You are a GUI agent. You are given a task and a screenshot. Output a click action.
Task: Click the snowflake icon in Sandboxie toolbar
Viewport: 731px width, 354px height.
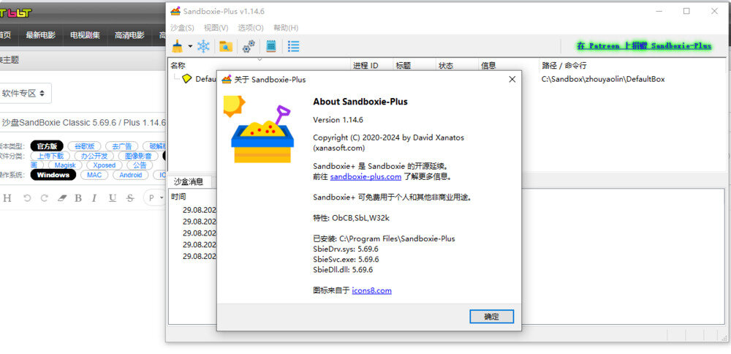click(x=204, y=46)
